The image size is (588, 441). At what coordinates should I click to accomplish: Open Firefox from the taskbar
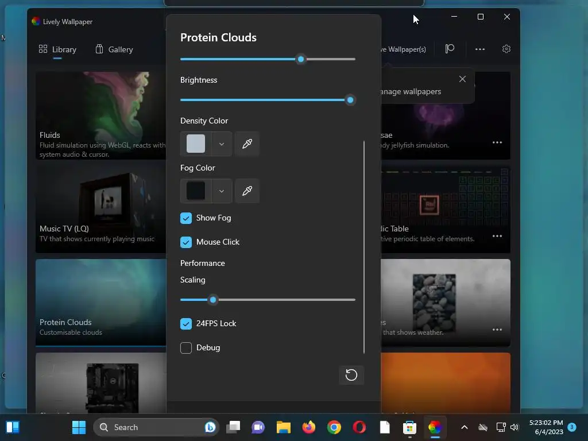pyautogui.click(x=309, y=427)
